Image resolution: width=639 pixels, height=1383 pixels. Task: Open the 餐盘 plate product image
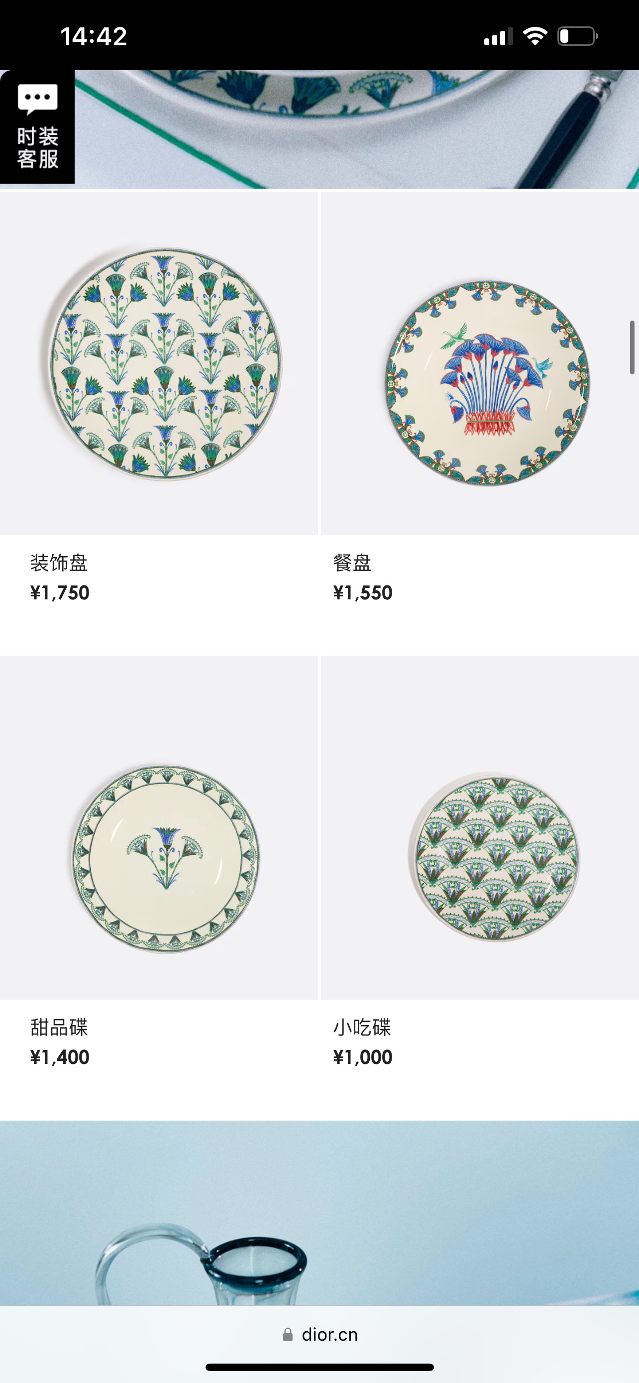480,363
